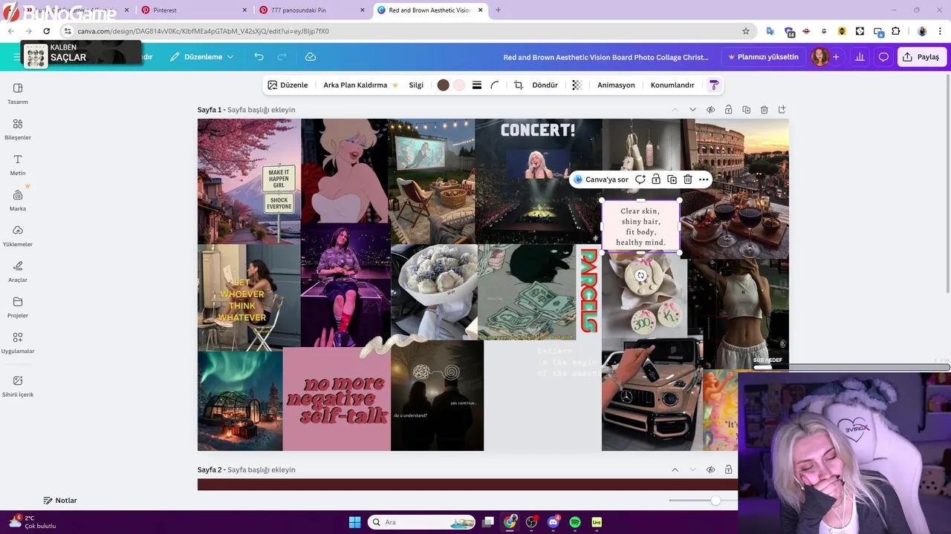The image size is (951, 534).
Task: Open the Konumlandır position panel
Action: [x=672, y=85]
